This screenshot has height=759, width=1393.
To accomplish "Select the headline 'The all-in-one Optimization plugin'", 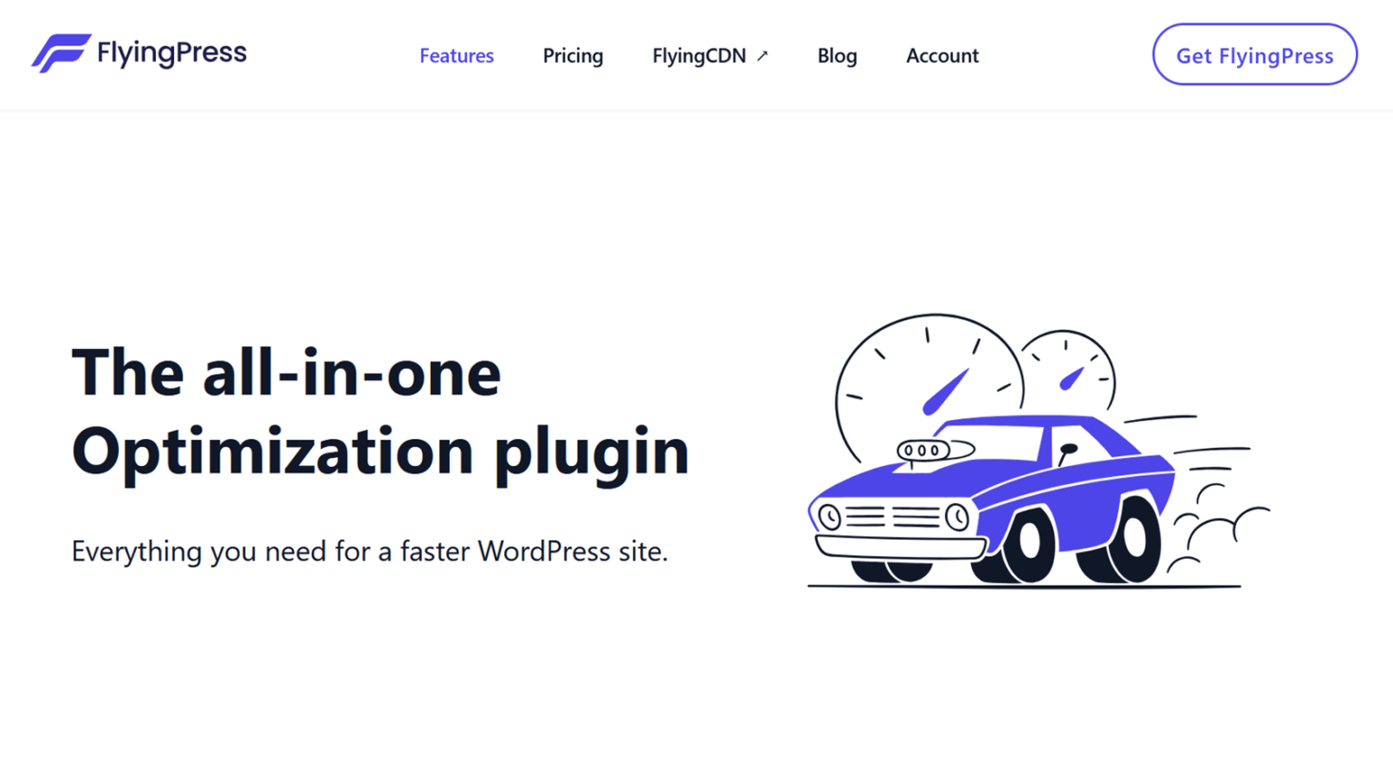I will click(381, 408).
